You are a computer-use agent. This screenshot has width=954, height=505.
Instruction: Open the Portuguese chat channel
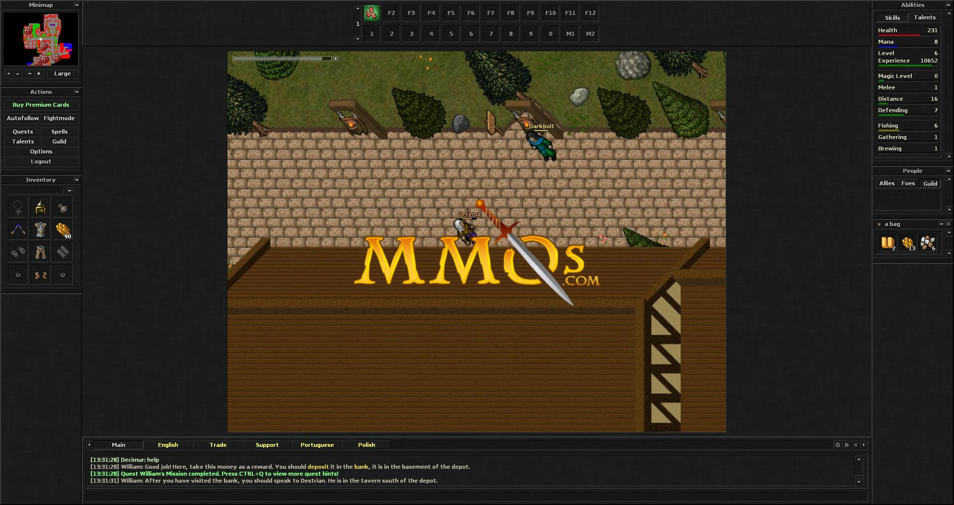[x=317, y=445]
